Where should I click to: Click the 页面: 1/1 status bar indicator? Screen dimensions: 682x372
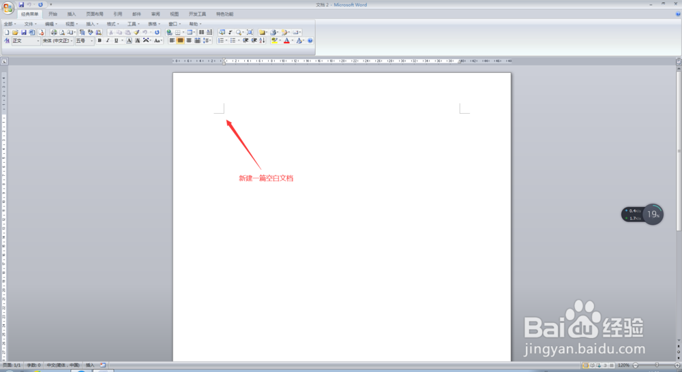[12, 365]
